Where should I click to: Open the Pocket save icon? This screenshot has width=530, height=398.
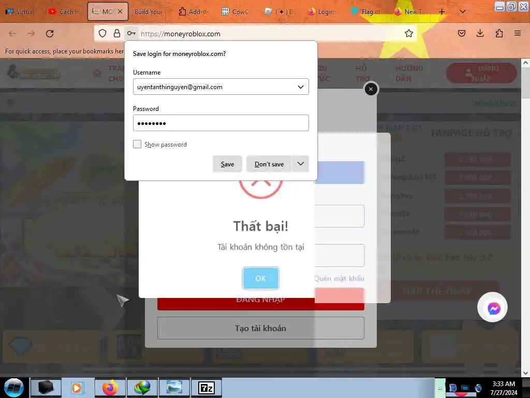(462, 33)
